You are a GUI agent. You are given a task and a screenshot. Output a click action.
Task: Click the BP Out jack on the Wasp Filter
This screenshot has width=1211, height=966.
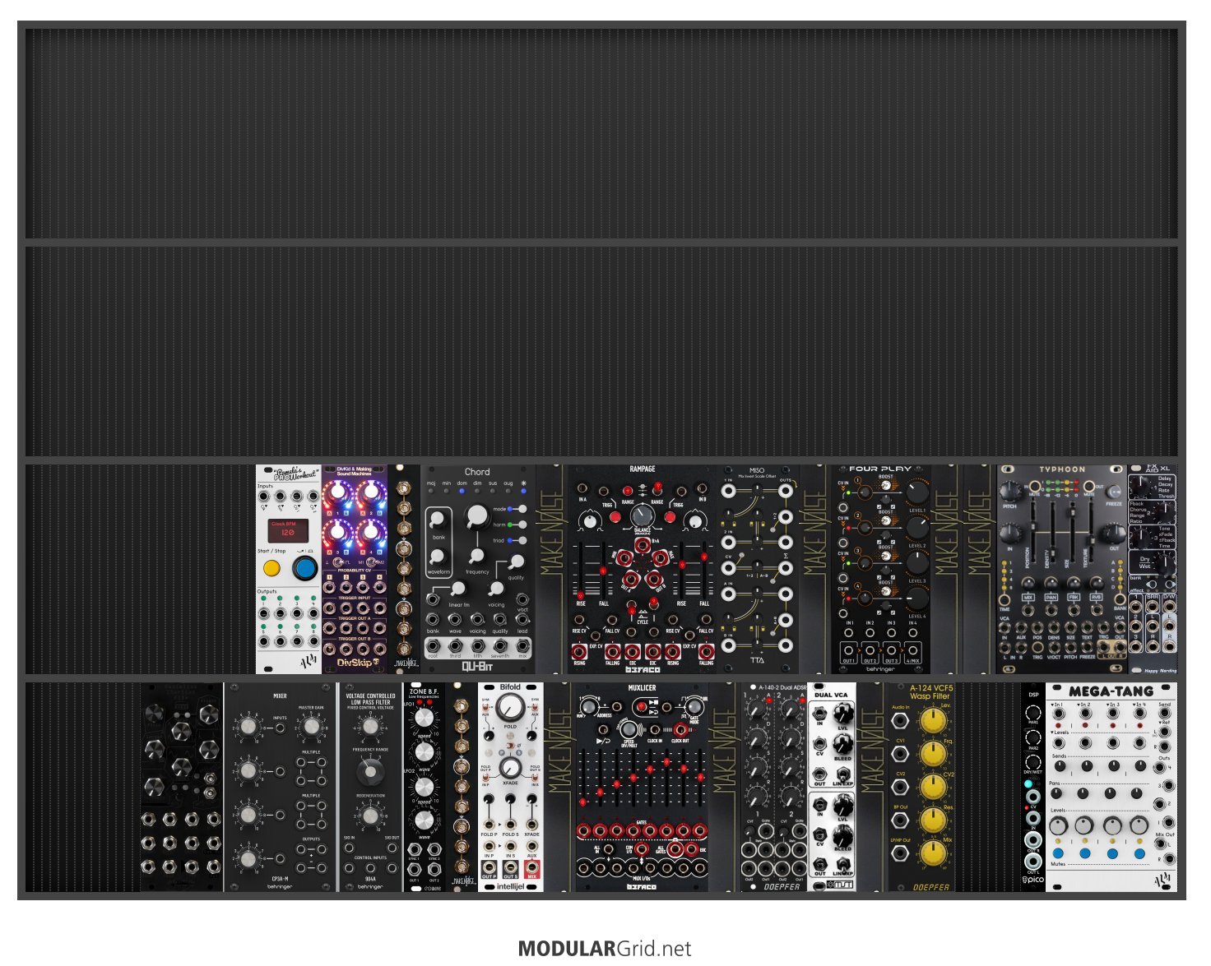pos(900,820)
